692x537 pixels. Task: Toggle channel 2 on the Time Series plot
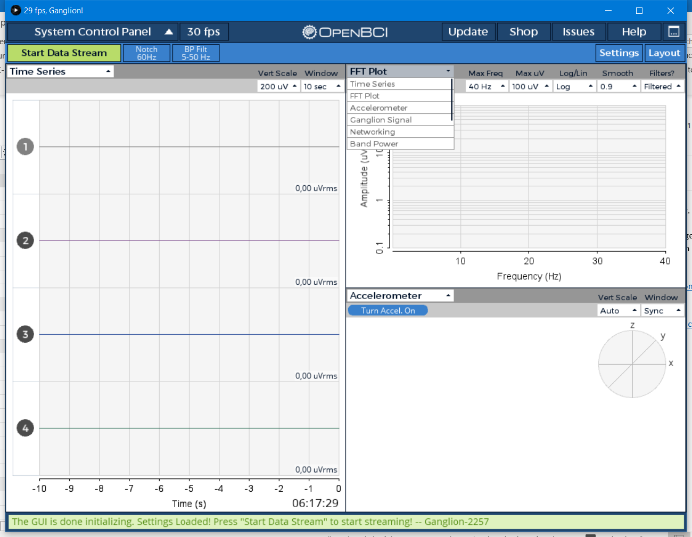pyautogui.click(x=25, y=240)
